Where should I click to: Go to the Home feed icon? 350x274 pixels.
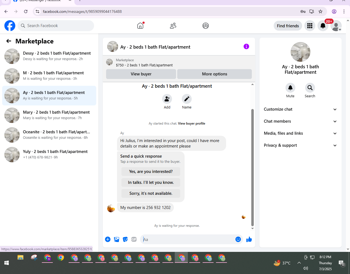(x=140, y=26)
